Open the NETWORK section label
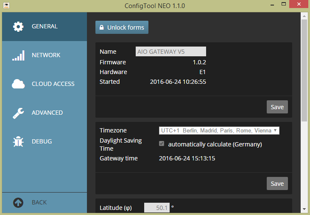The width and height of the screenshot is (310, 215). [x=46, y=55]
